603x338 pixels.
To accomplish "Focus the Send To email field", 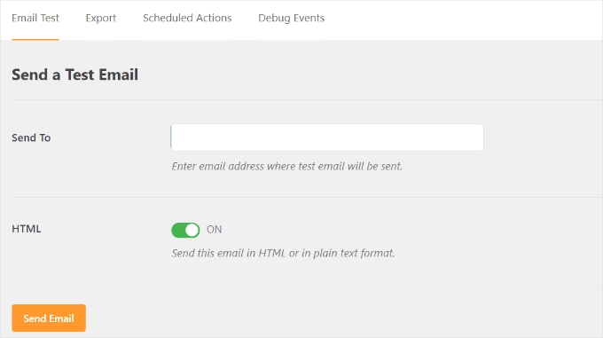I will [327, 138].
